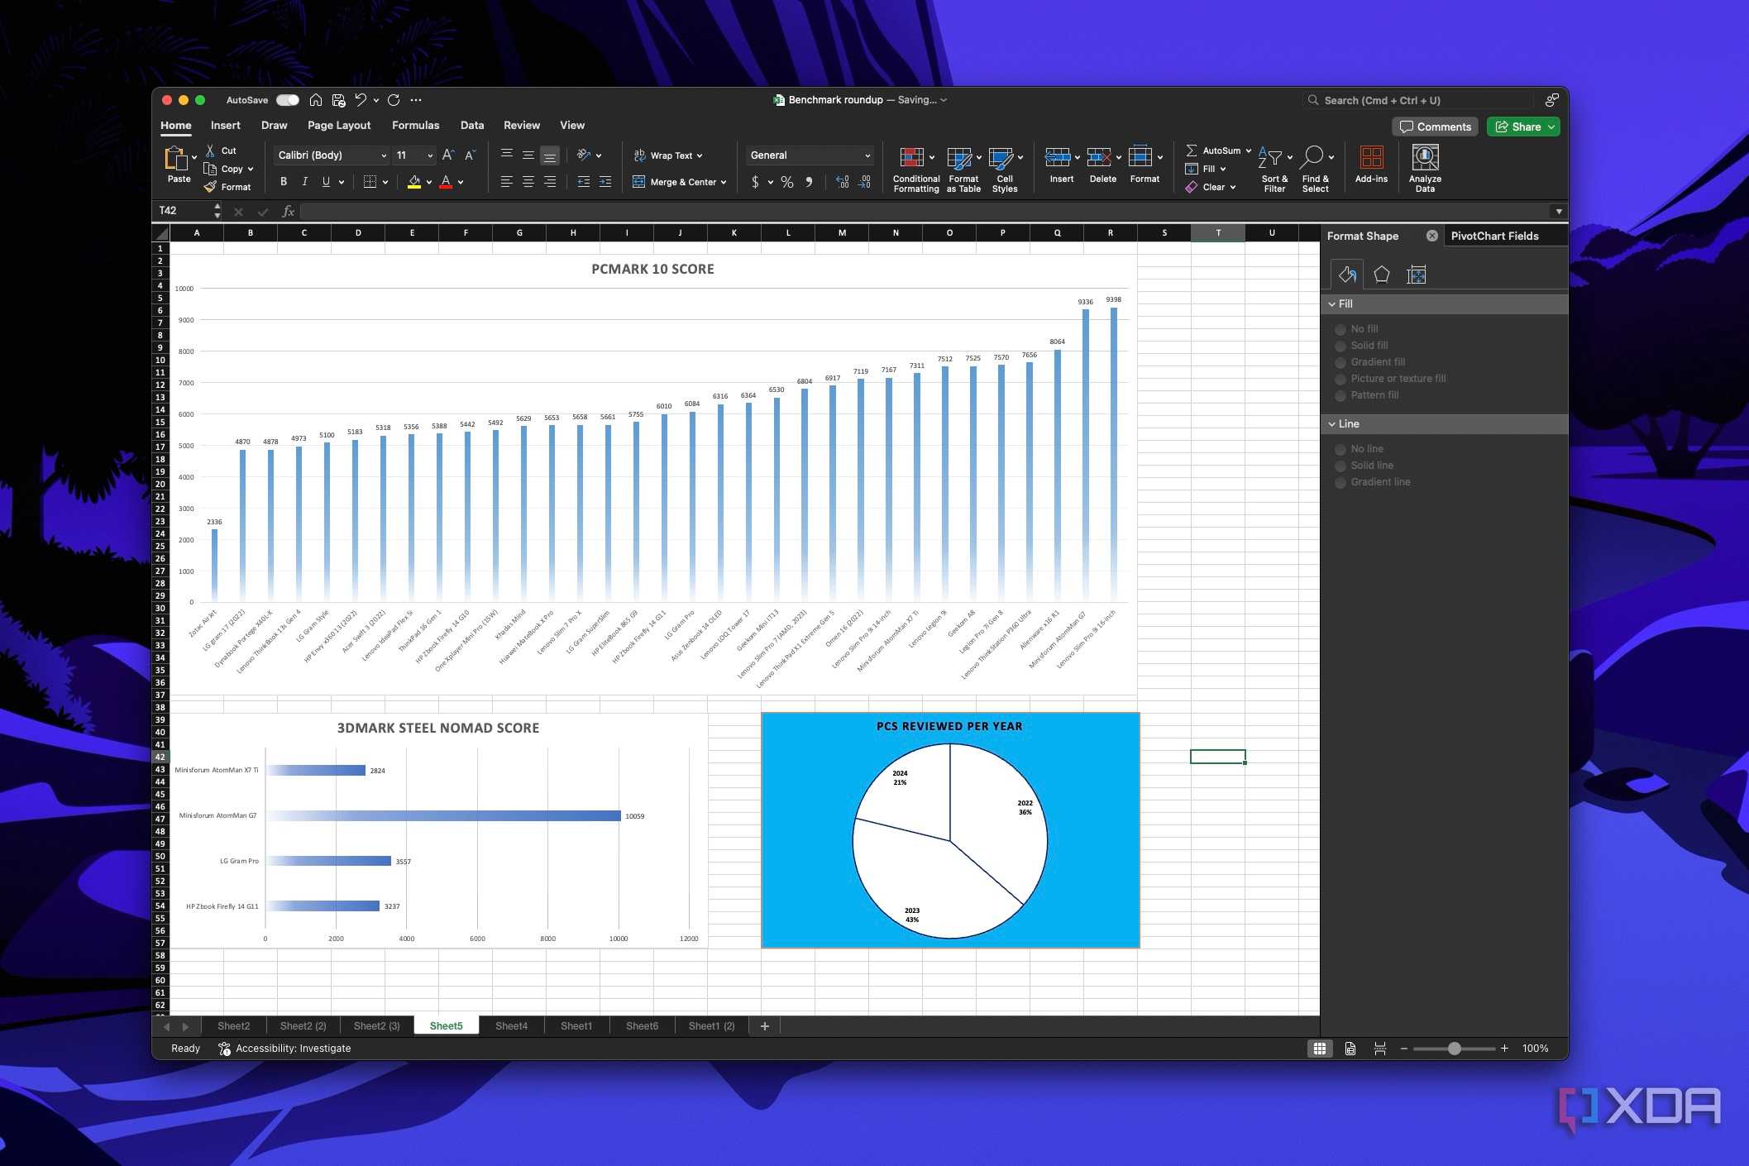1749x1166 pixels.
Task: Select Size & Properties icon in Format Shape
Action: tap(1416, 275)
